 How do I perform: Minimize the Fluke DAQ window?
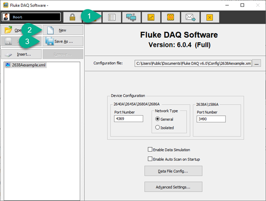coord(227,5)
